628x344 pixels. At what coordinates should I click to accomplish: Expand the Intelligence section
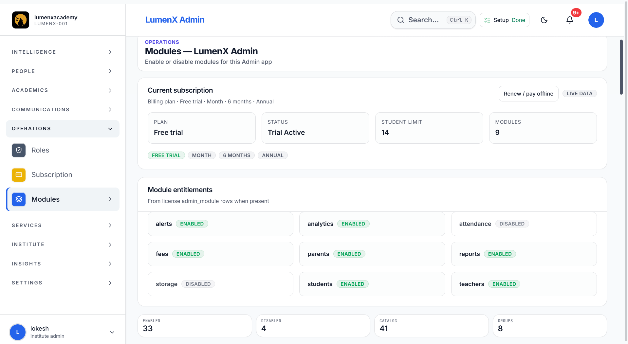(63, 52)
